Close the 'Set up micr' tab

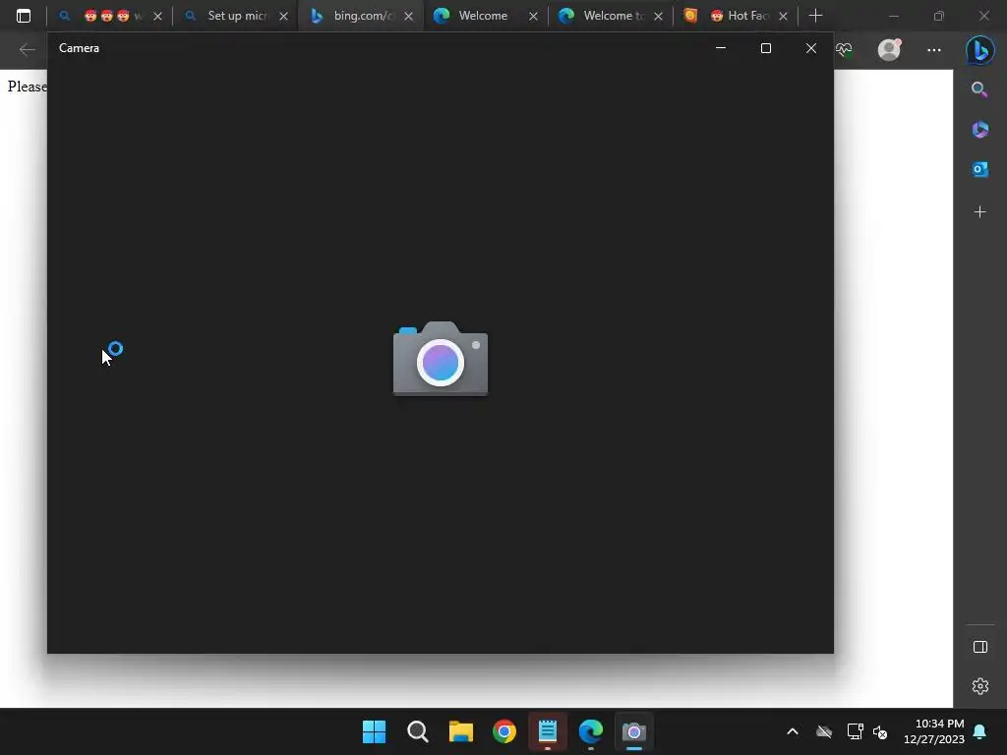283,16
